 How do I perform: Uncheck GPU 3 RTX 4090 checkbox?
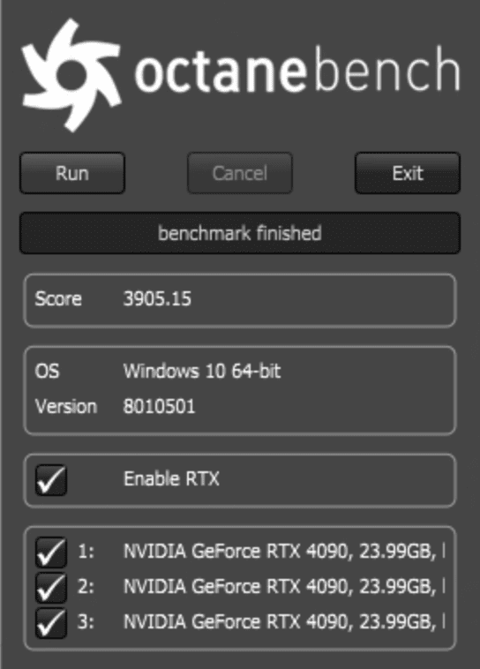[x=51, y=623]
